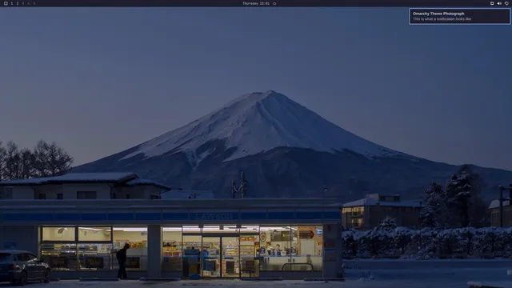Switch to workspace 4
The height and width of the screenshot is (288, 512).
pos(29,3)
